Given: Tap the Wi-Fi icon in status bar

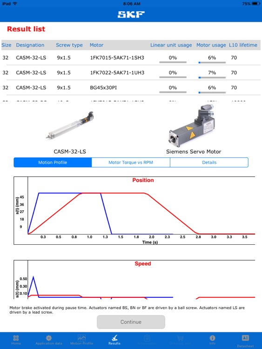Looking at the screenshot, I should 15,4.
